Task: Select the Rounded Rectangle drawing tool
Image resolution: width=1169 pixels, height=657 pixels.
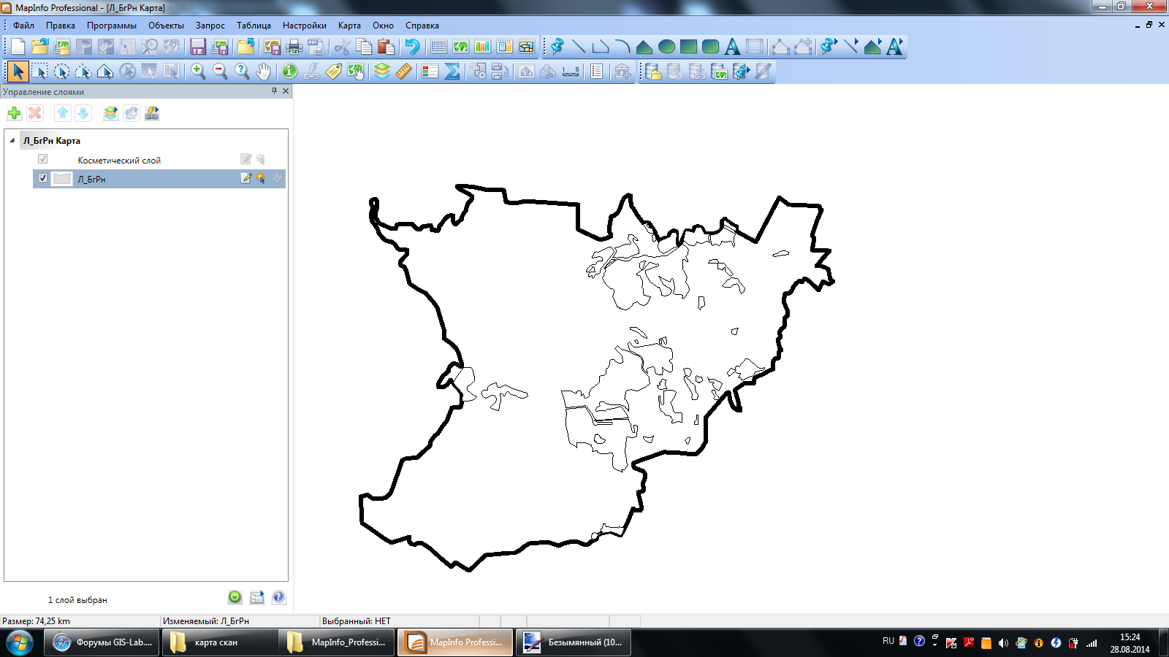Action: click(710, 47)
